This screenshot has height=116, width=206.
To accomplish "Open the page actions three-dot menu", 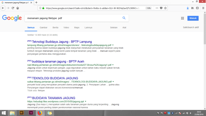I will 157,8.
